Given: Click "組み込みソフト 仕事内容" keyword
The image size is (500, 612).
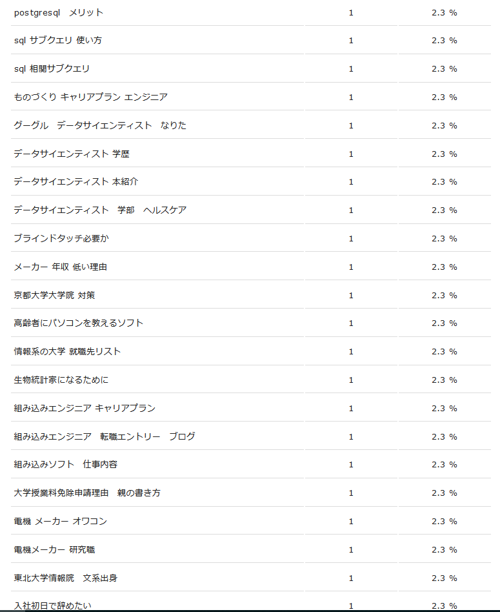Looking at the screenshot, I should click(66, 464).
